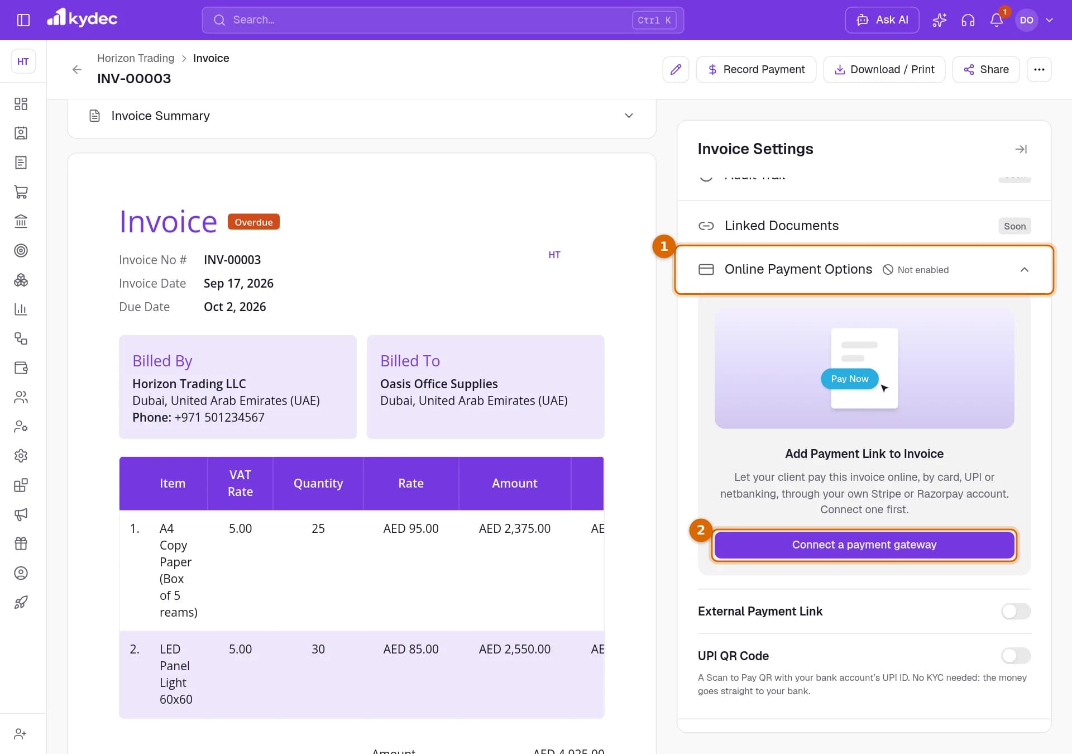This screenshot has height=754, width=1072.
Task: Open the notifications bell
Action: pos(997,20)
